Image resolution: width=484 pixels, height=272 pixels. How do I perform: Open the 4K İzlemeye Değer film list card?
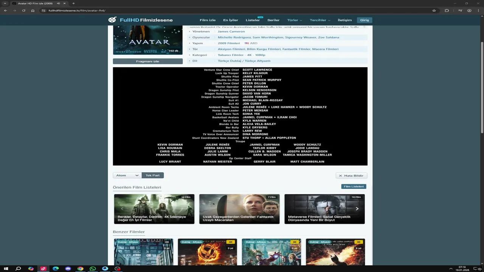[x=154, y=209]
